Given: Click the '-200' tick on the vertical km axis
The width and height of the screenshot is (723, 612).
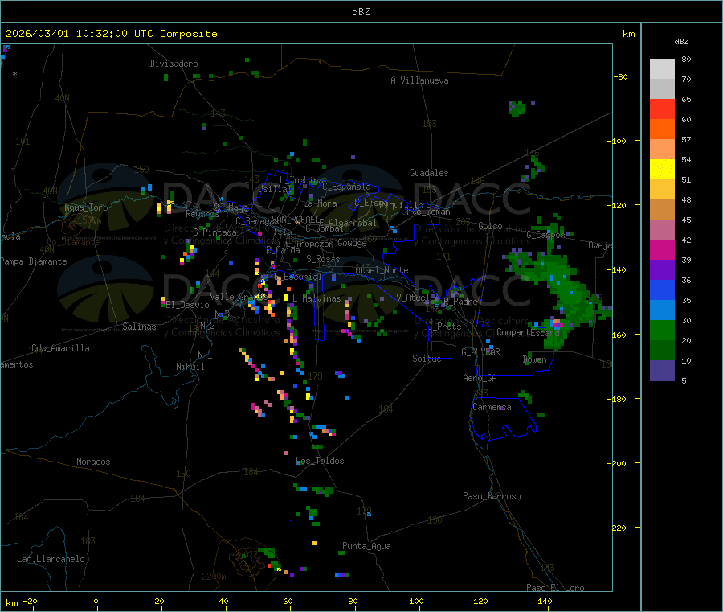Looking at the screenshot, I should click(x=617, y=463).
